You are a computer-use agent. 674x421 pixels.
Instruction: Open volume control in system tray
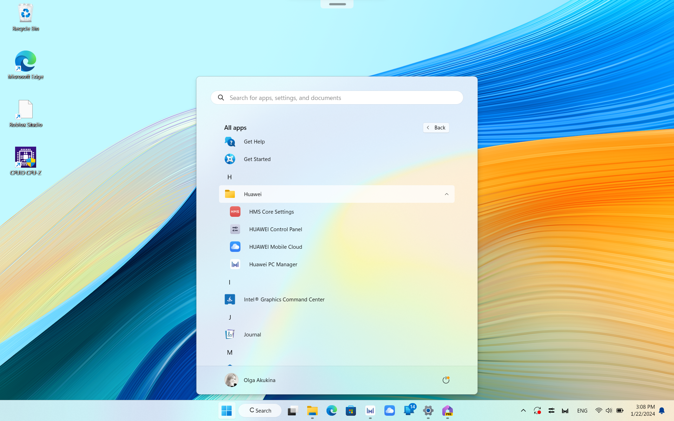[x=609, y=410]
